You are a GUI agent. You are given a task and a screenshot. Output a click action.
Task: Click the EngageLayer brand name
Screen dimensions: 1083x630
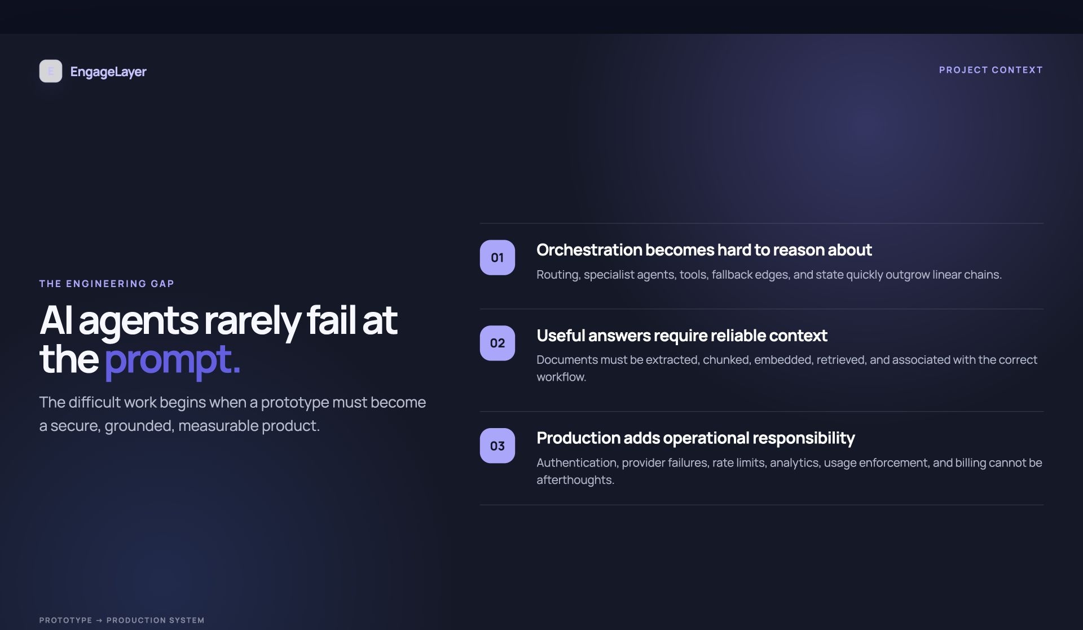[x=108, y=72]
